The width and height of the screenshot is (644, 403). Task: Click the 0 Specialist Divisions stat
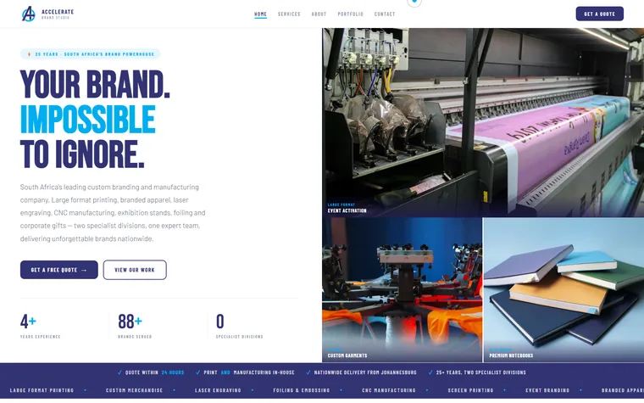pos(240,325)
